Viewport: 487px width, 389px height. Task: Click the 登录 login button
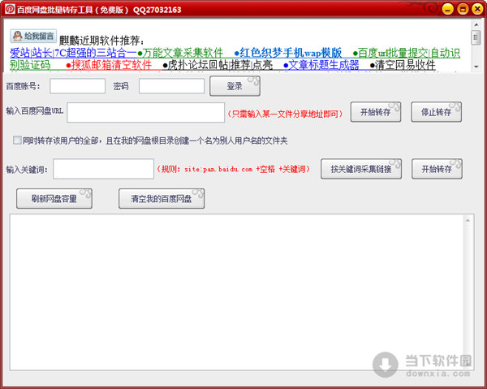(235, 86)
